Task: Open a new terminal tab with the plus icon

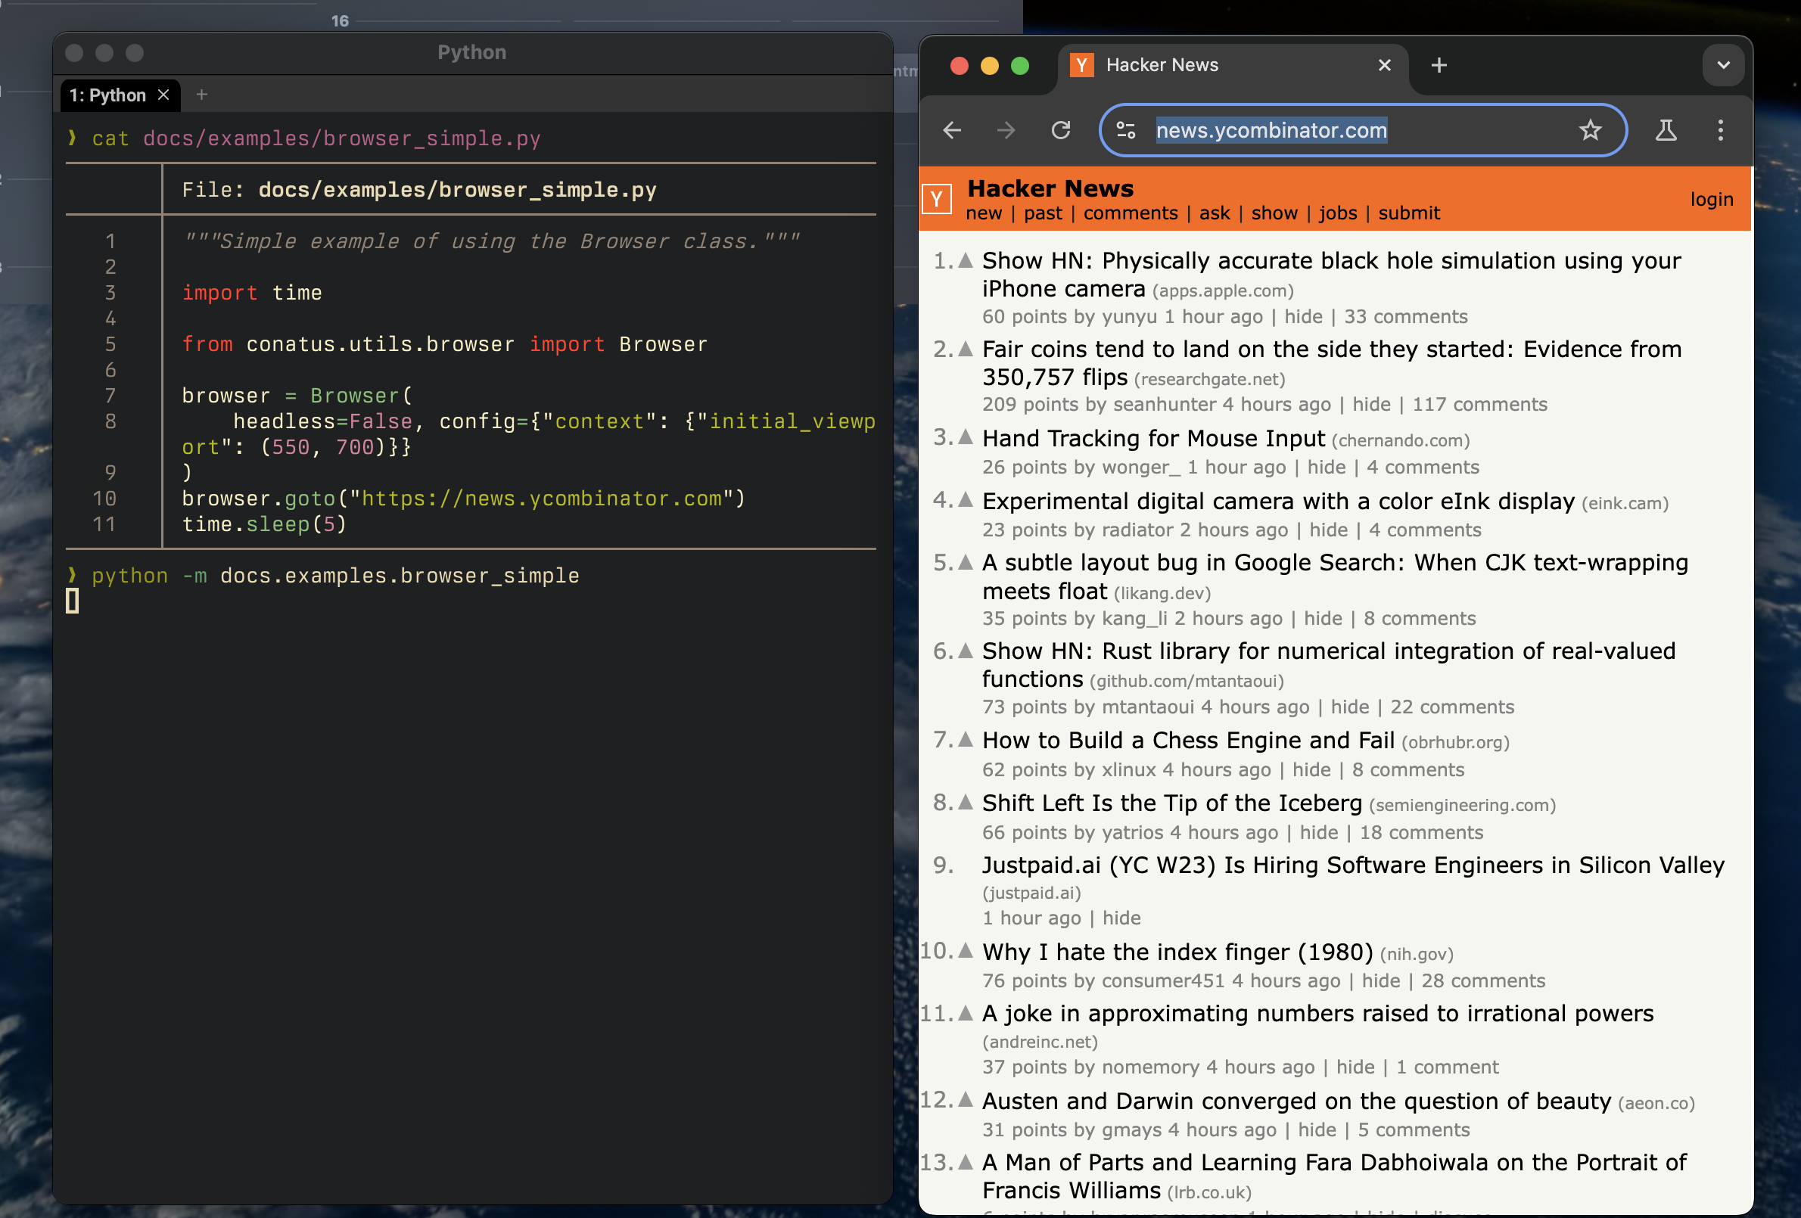Action: [x=201, y=95]
